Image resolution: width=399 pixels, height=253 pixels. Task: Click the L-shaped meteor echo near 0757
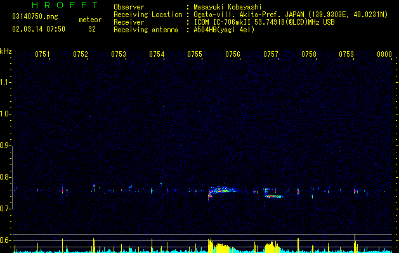[x=274, y=193]
